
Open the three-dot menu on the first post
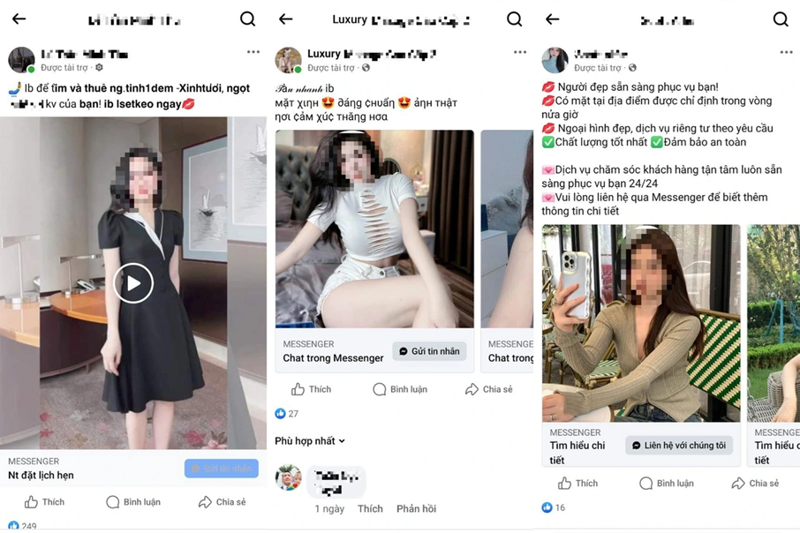[253, 52]
